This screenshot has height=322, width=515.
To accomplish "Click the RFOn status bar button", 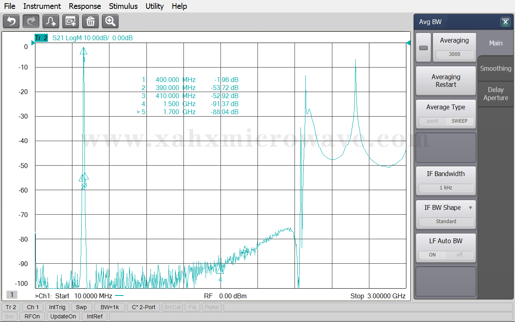I will [32, 316].
